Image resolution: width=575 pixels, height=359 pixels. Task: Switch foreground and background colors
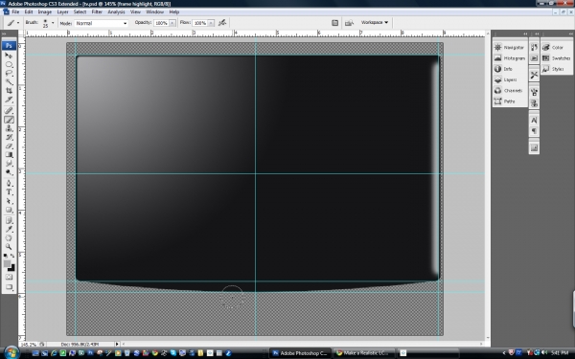pos(12,256)
